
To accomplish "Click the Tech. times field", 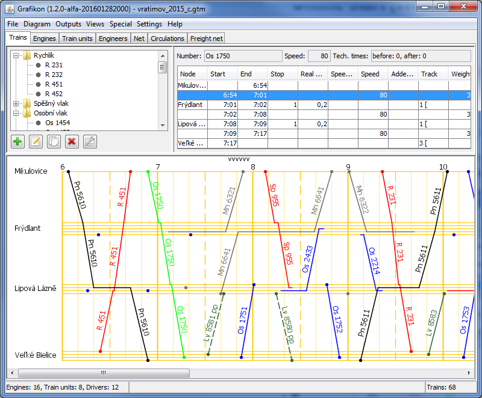I will (x=421, y=56).
